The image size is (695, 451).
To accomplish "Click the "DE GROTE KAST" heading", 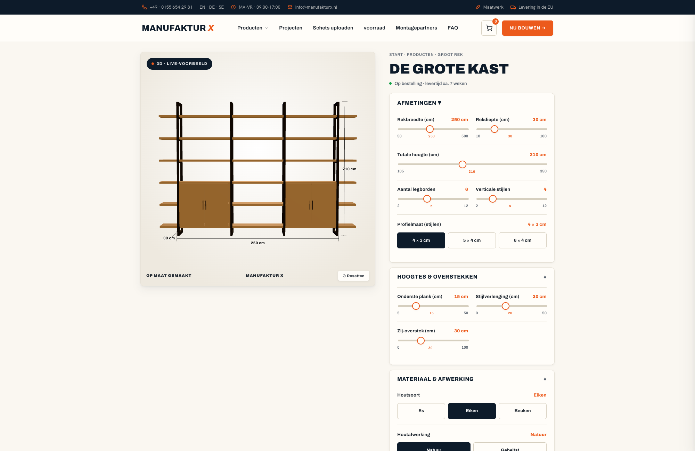I will click(449, 69).
